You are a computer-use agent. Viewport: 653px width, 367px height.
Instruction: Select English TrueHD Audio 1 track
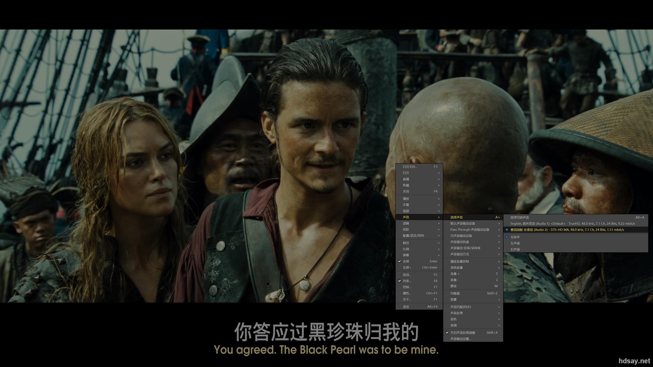pos(576,223)
